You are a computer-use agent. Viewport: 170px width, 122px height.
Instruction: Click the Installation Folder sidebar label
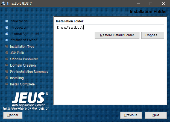[x=23, y=40]
